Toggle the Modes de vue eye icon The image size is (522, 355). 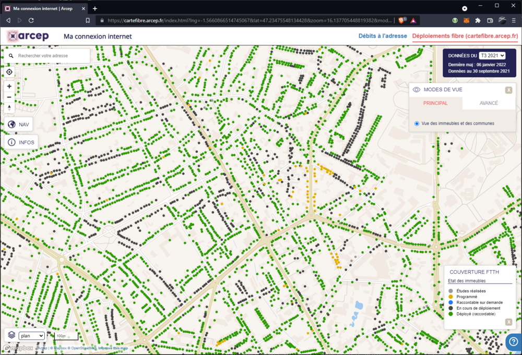[416, 90]
